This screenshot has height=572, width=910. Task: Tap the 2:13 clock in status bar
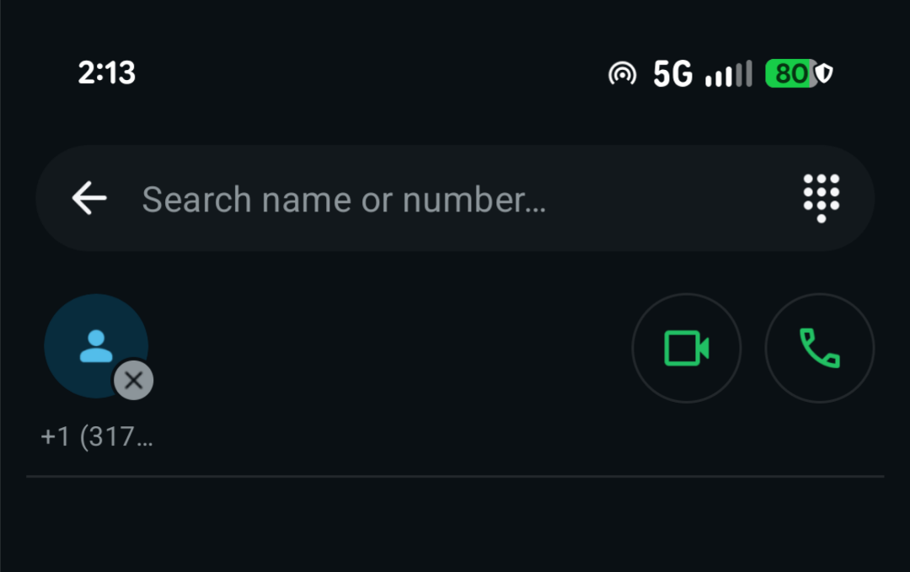pyautogui.click(x=107, y=73)
